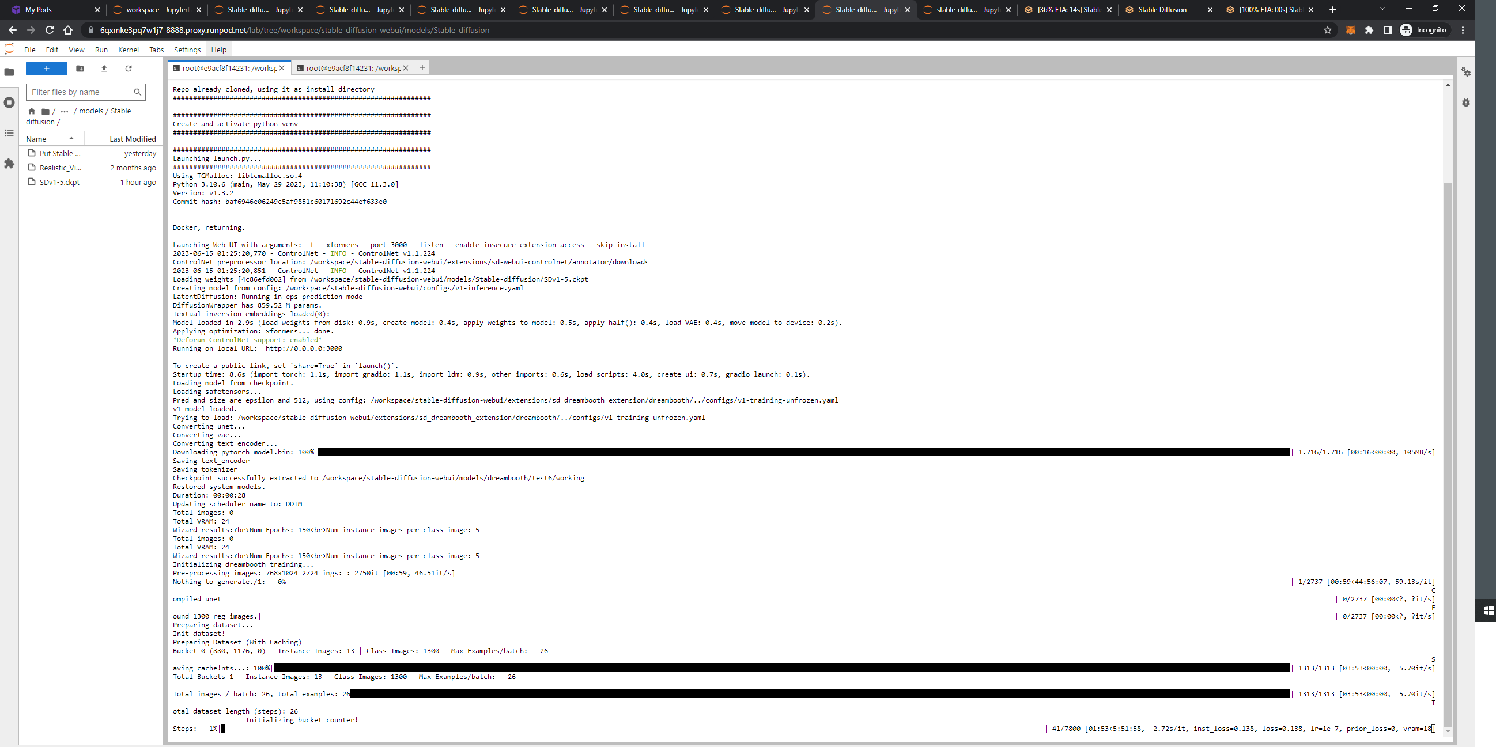Click the blue New Launcher button

click(x=47, y=69)
